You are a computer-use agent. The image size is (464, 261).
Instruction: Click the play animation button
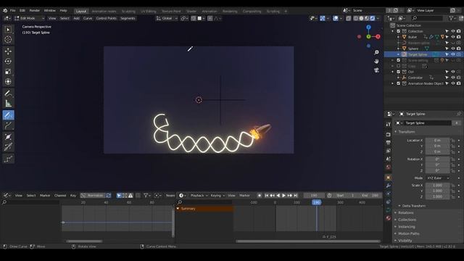pos(283,196)
